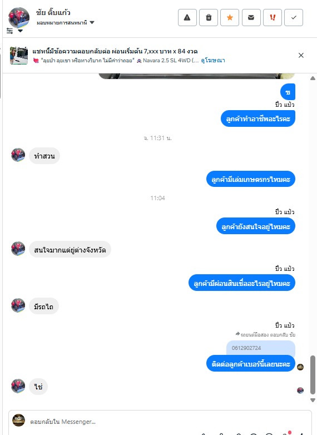Screen dimensions: 317x435
Task: Click customer avatar beside ทำสวน message
Action: pyautogui.click(x=18, y=155)
